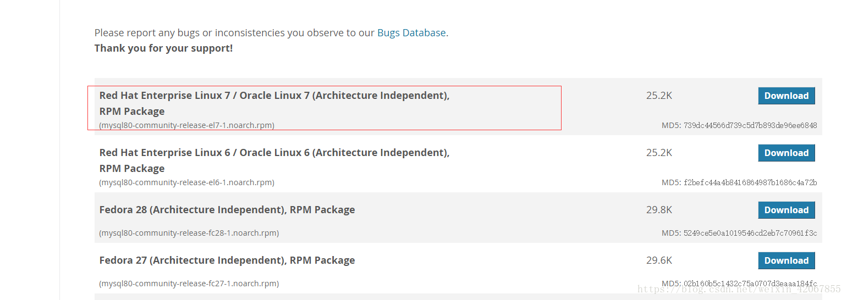The height and width of the screenshot is (300, 847).
Task: Download the Fedora 28 RPM package
Action: coord(787,210)
